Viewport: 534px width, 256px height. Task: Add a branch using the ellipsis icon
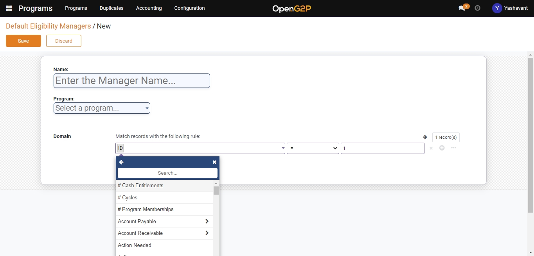453,148
